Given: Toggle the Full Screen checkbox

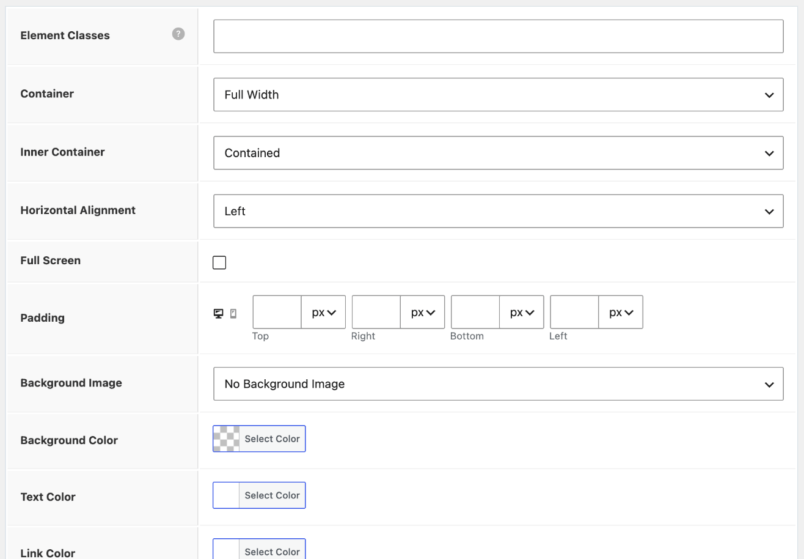Looking at the screenshot, I should (219, 262).
